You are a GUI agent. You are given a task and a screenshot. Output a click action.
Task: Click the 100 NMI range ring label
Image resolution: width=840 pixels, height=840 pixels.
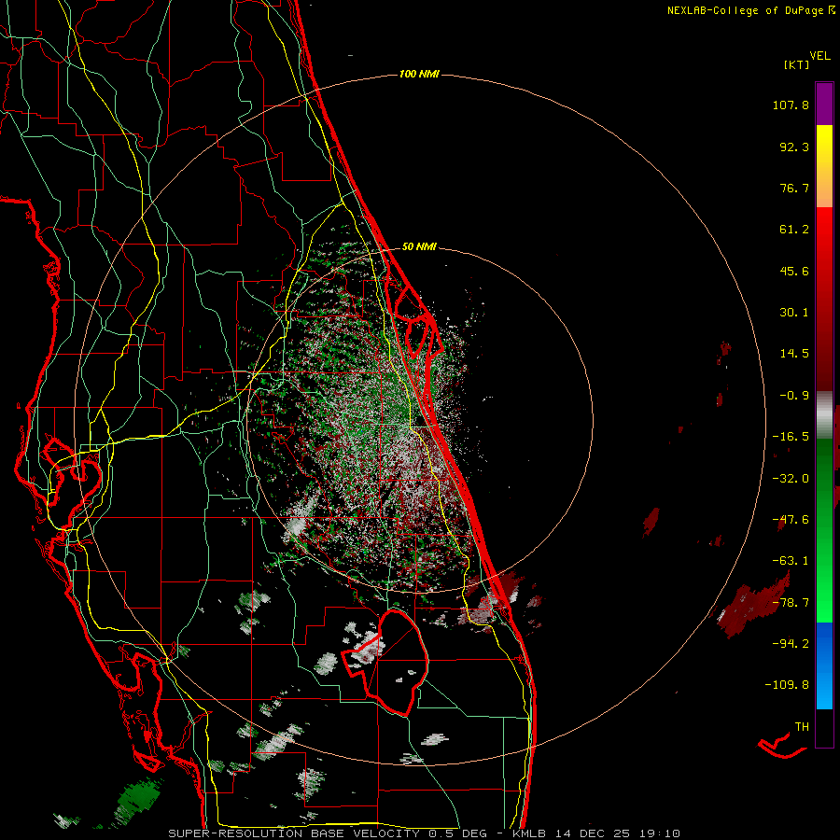419,74
